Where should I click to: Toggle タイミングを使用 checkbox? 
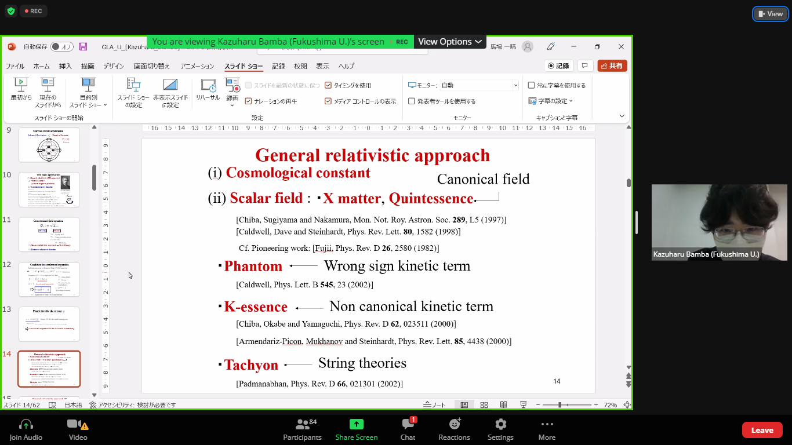(328, 85)
